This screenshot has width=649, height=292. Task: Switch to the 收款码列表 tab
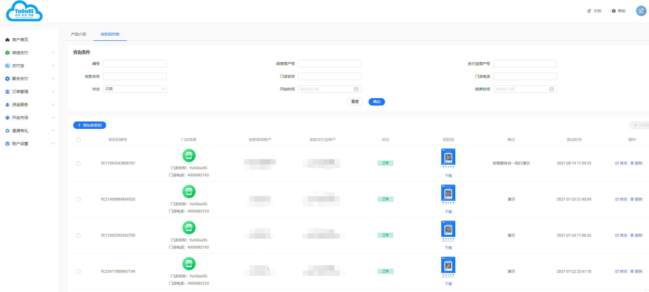pyautogui.click(x=110, y=34)
